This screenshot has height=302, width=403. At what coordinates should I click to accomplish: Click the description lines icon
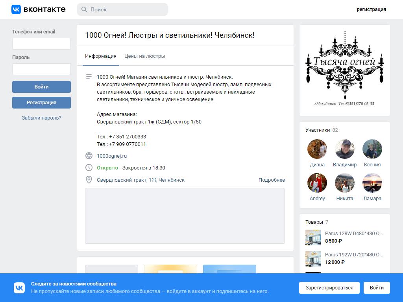[x=89, y=77]
